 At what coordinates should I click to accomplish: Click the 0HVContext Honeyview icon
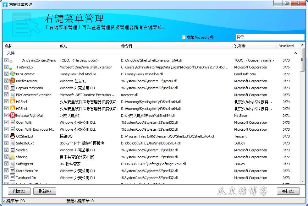coord(12,74)
